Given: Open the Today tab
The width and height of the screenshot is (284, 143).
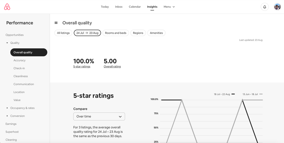Looking at the screenshot, I should (105, 7).
